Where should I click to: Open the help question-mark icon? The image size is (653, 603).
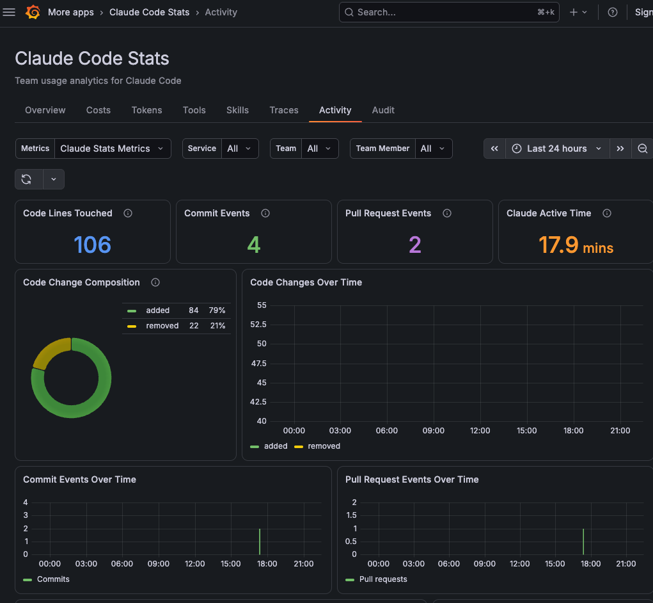click(x=612, y=12)
